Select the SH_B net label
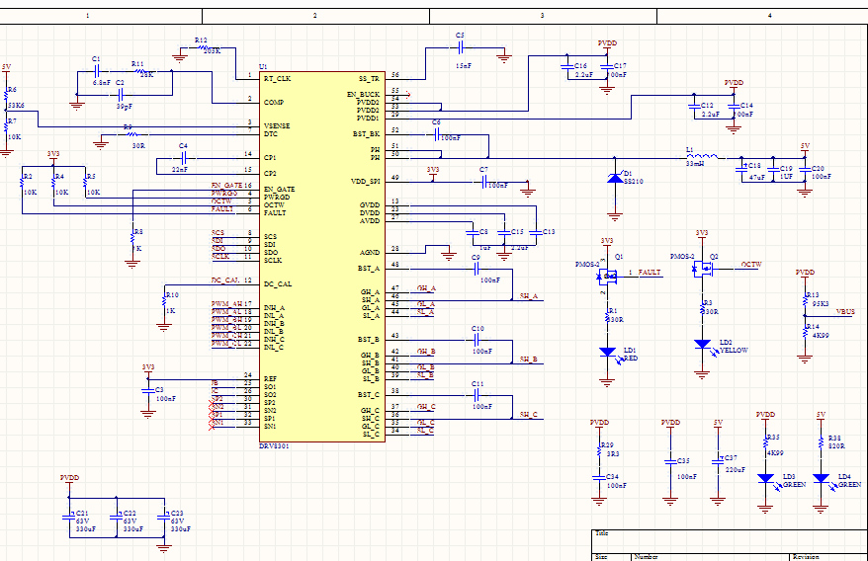868x561 pixels. pos(529,360)
